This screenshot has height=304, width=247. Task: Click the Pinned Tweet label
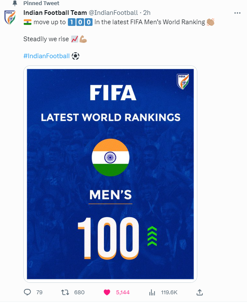coord(41,3)
